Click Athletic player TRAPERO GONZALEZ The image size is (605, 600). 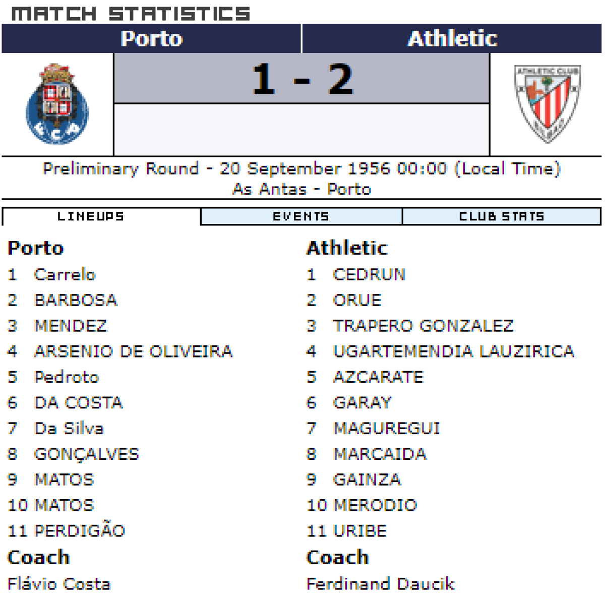pyautogui.click(x=423, y=325)
